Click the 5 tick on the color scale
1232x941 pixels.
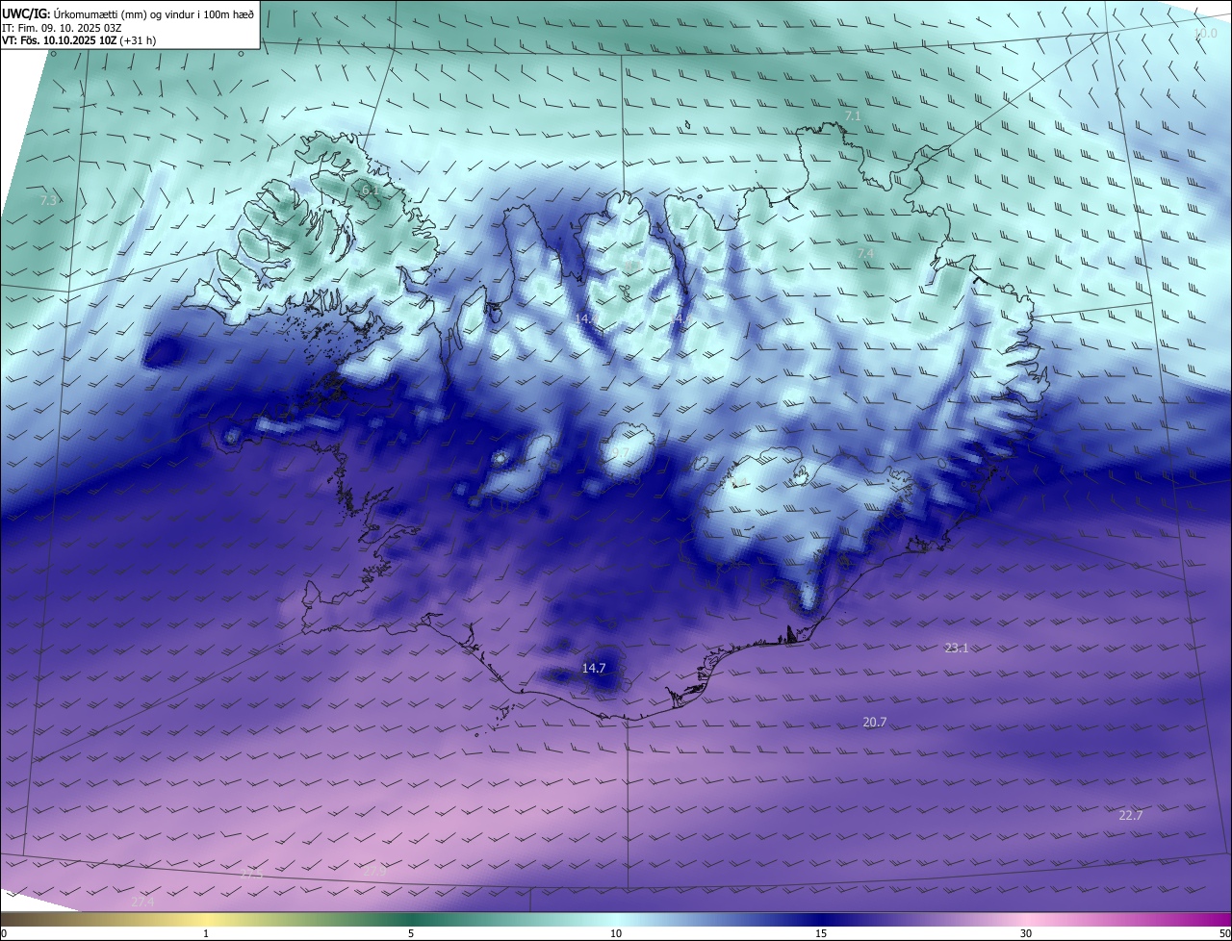[x=411, y=933]
